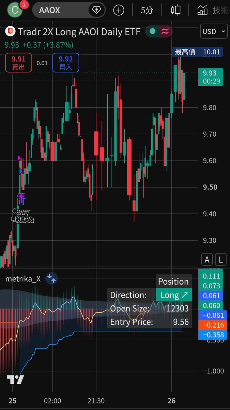The image size is (230, 410).
Task: Tap the TradingView logo
Action: [15, 380]
